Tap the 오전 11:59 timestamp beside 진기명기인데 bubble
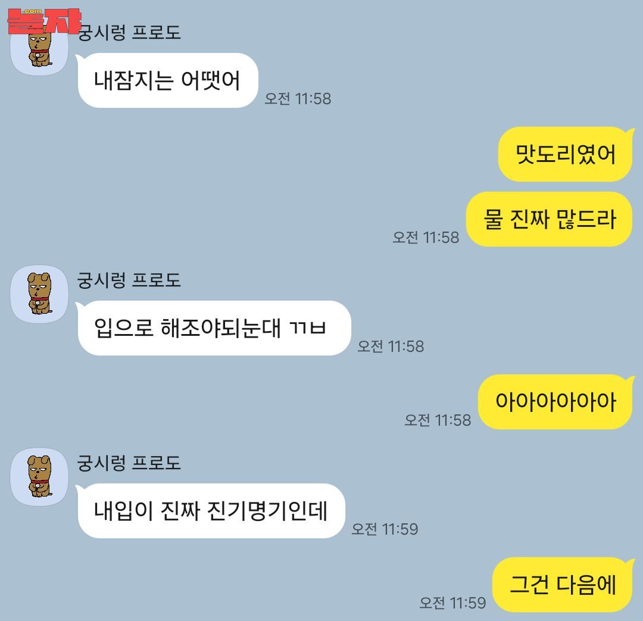643x621 pixels. coord(385,529)
